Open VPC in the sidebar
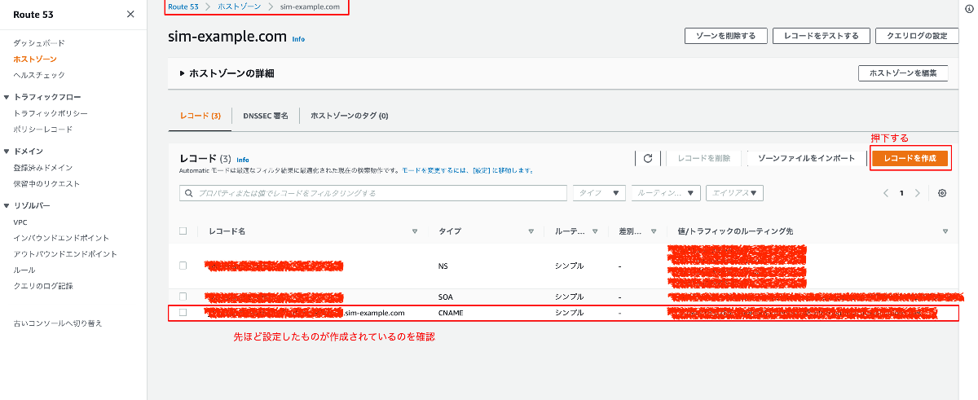 [x=20, y=222]
